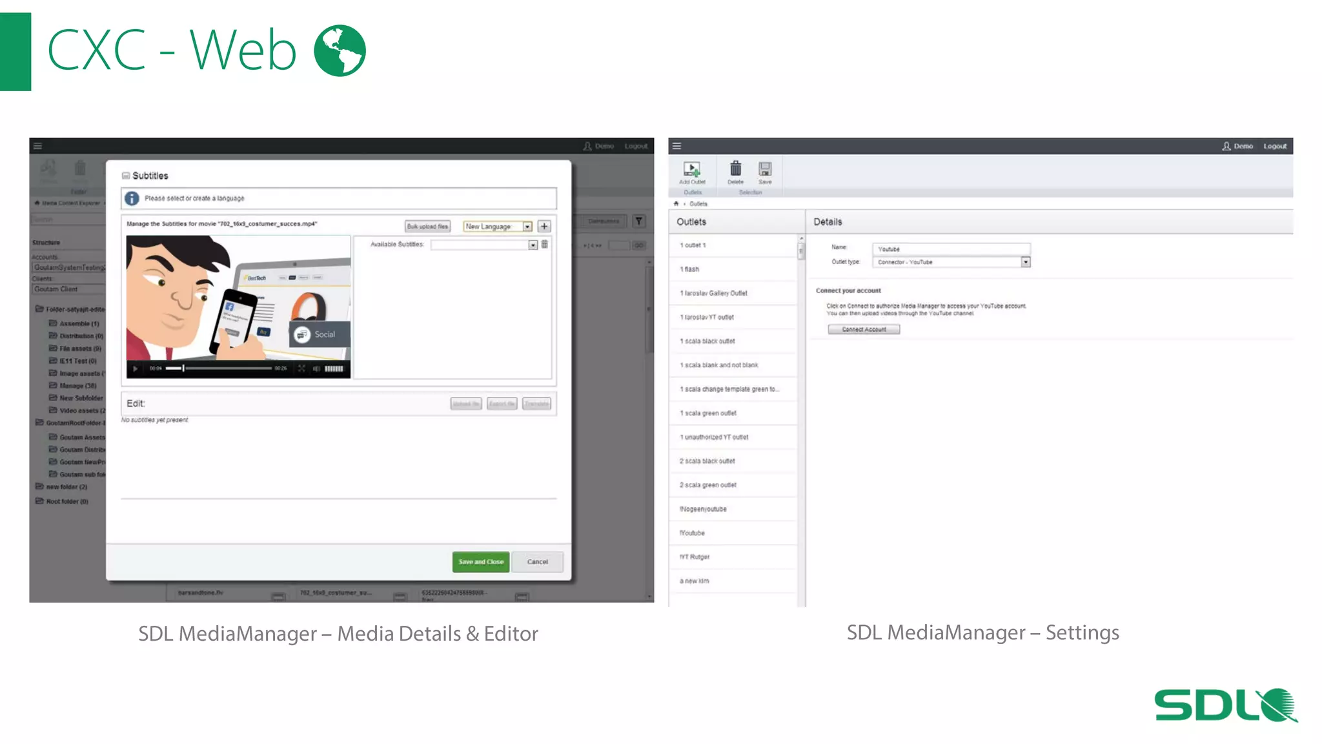Image resolution: width=1322 pixels, height=744 pixels.
Task: Click the Upload file button in Edit bar
Action: (x=466, y=404)
